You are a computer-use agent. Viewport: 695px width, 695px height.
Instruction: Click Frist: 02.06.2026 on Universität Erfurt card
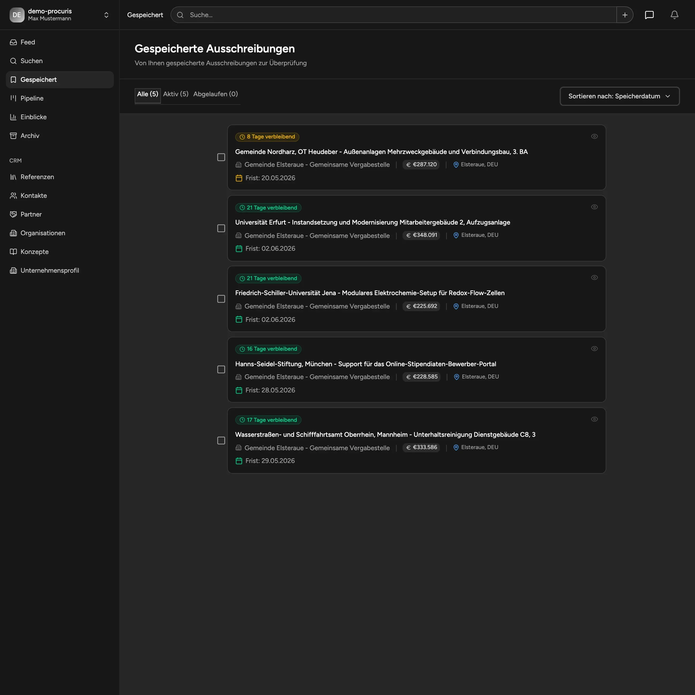point(270,249)
